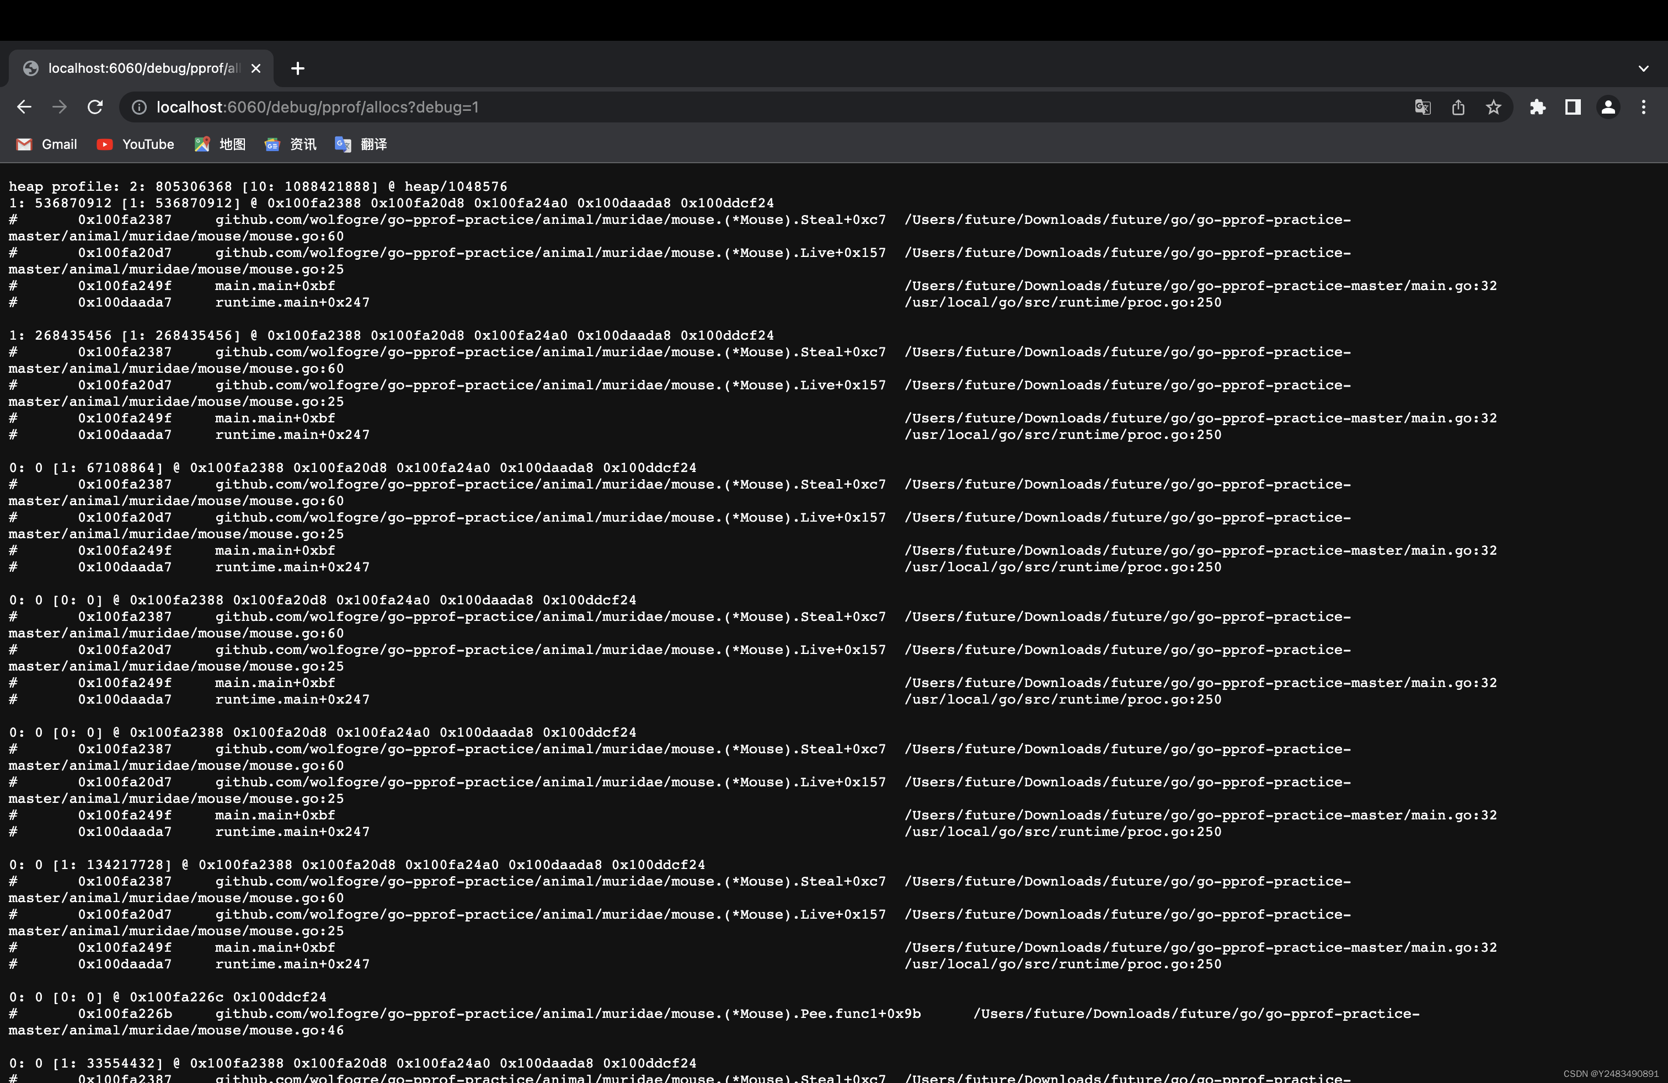The image size is (1668, 1083).
Task: Open Chrome three-dot menu
Action: click(1644, 107)
